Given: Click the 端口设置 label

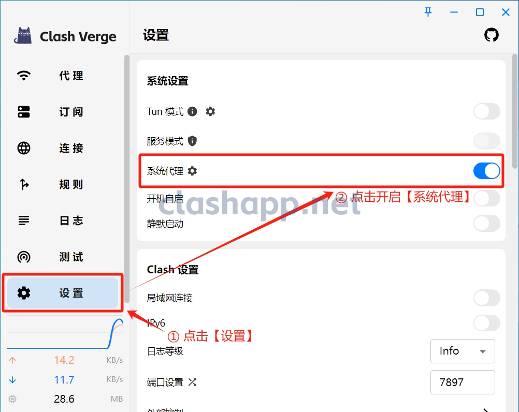Looking at the screenshot, I should [165, 382].
